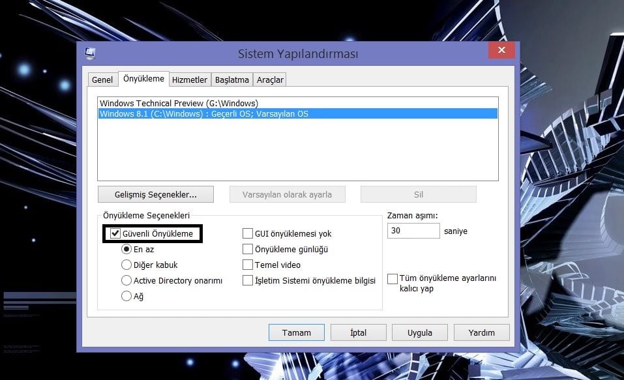Close the Sistem Yapılandırması dialog

point(501,50)
